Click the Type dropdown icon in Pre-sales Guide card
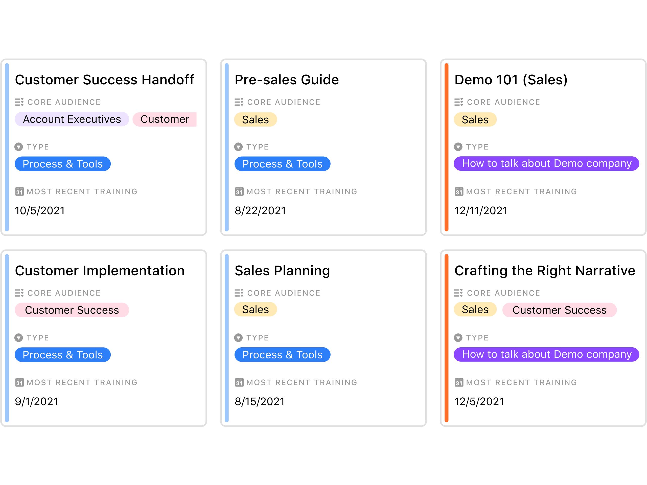The height and width of the screenshot is (485, 647). click(238, 147)
